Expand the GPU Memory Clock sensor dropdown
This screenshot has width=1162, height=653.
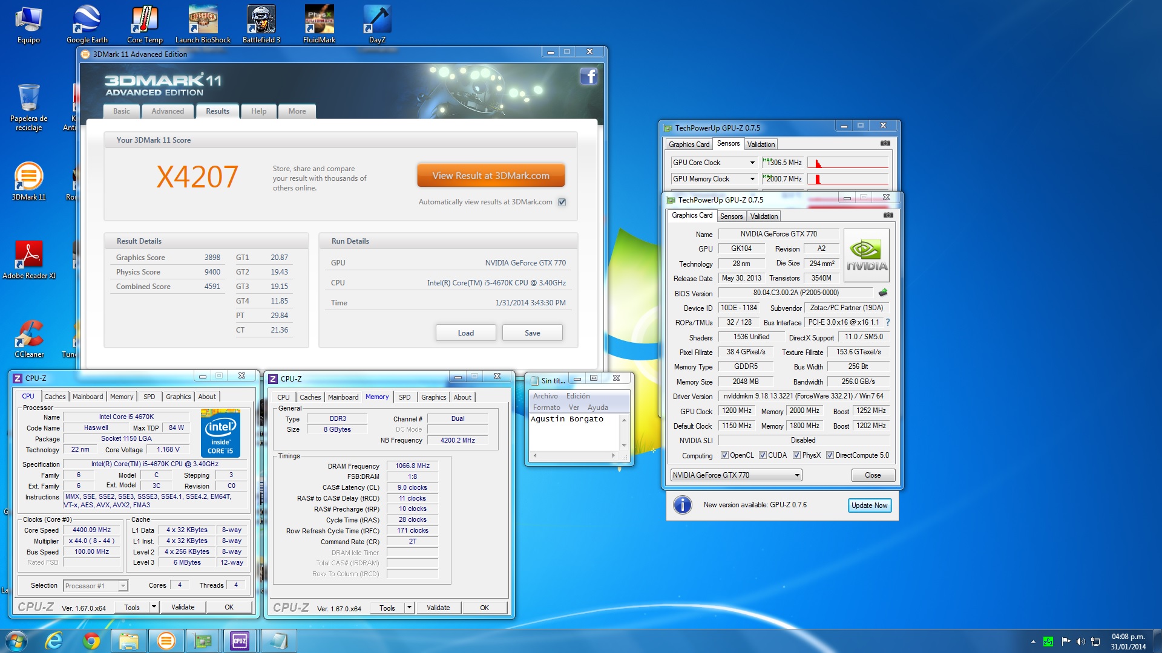[752, 179]
